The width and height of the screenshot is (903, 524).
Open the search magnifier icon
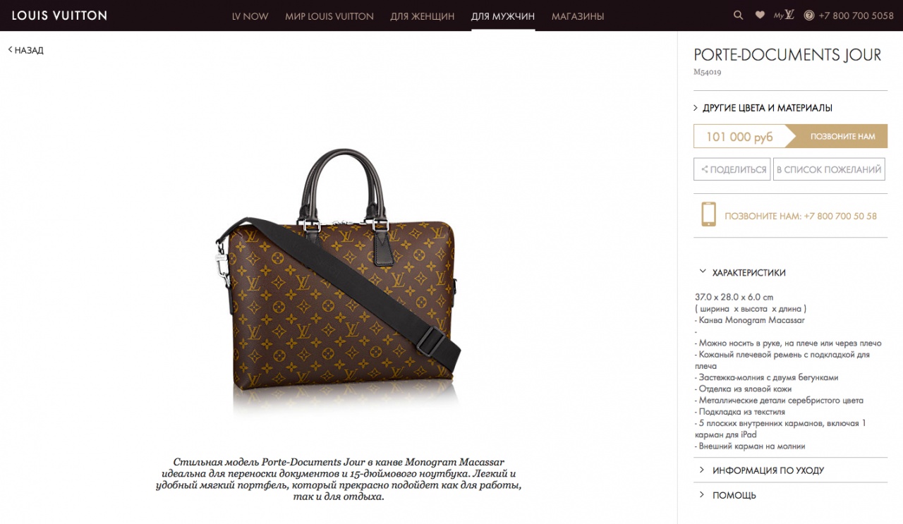click(738, 15)
